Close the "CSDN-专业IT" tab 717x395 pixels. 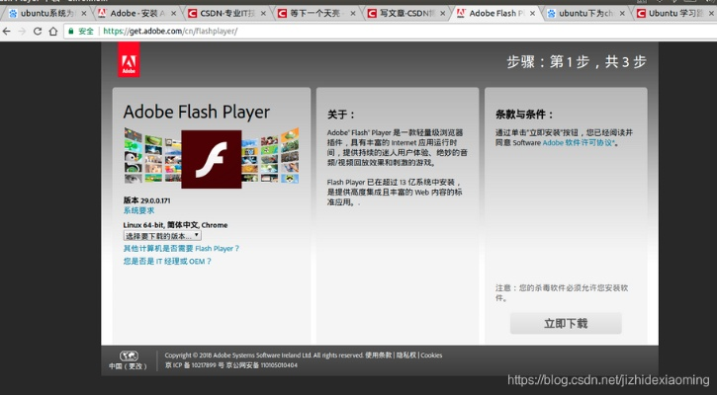click(263, 14)
